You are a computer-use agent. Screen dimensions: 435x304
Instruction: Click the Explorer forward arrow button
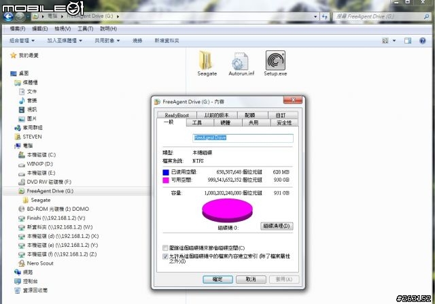[x=20, y=17]
